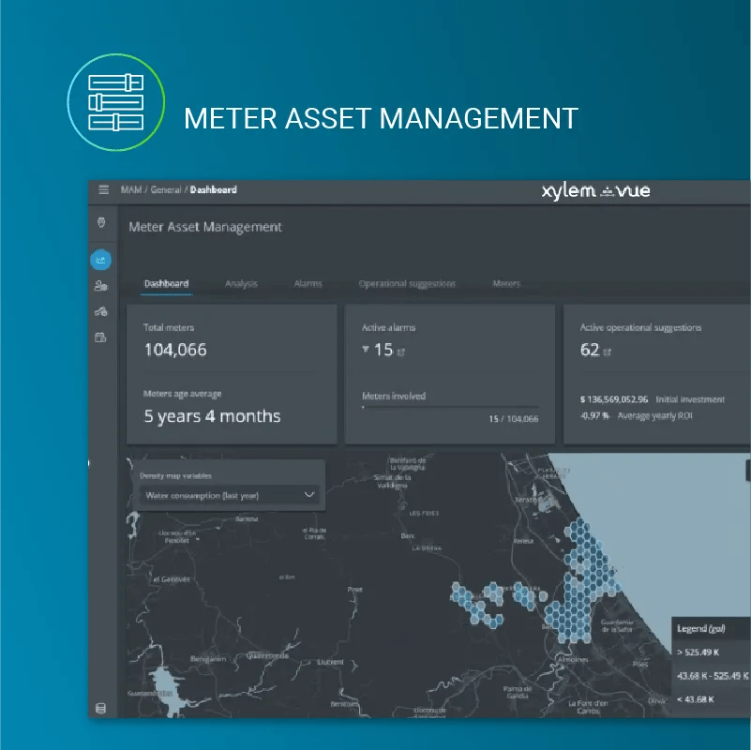Click the 'Meters age average' label
751x750 pixels.
(x=183, y=394)
